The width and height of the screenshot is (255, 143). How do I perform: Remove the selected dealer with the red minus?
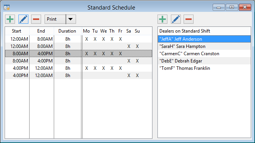pos(189,19)
